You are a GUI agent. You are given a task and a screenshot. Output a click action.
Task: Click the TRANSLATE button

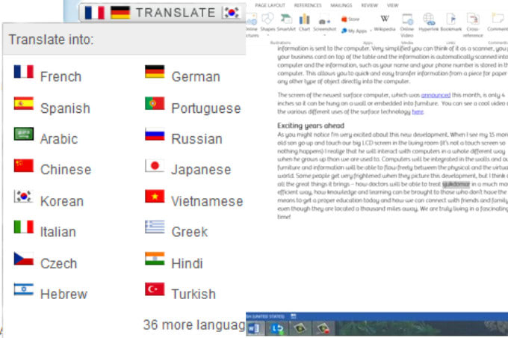pyautogui.click(x=176, y=12)
